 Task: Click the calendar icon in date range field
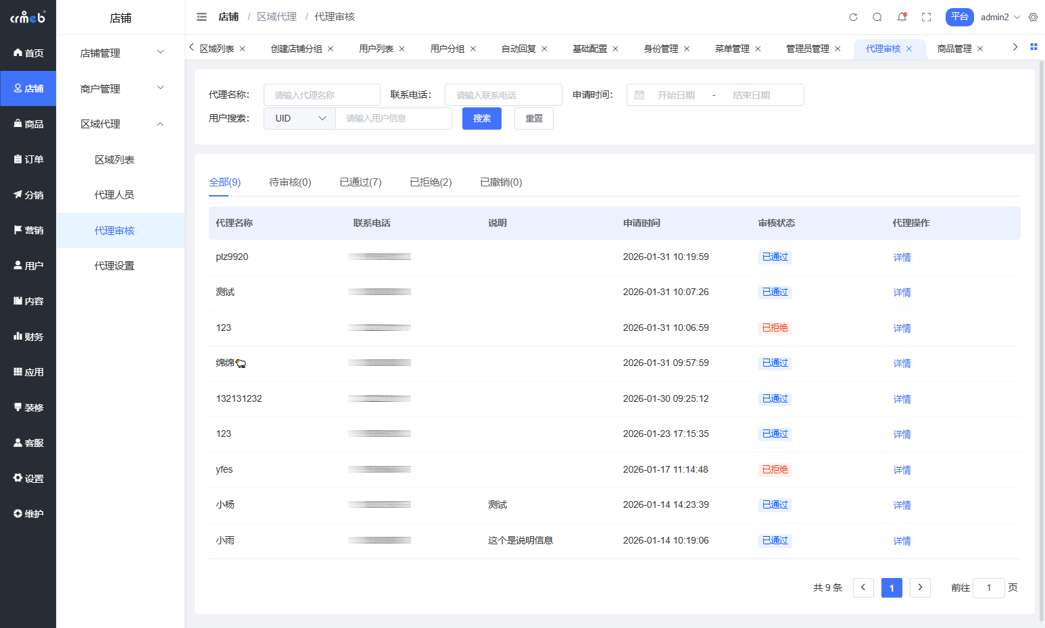[639, 95]
